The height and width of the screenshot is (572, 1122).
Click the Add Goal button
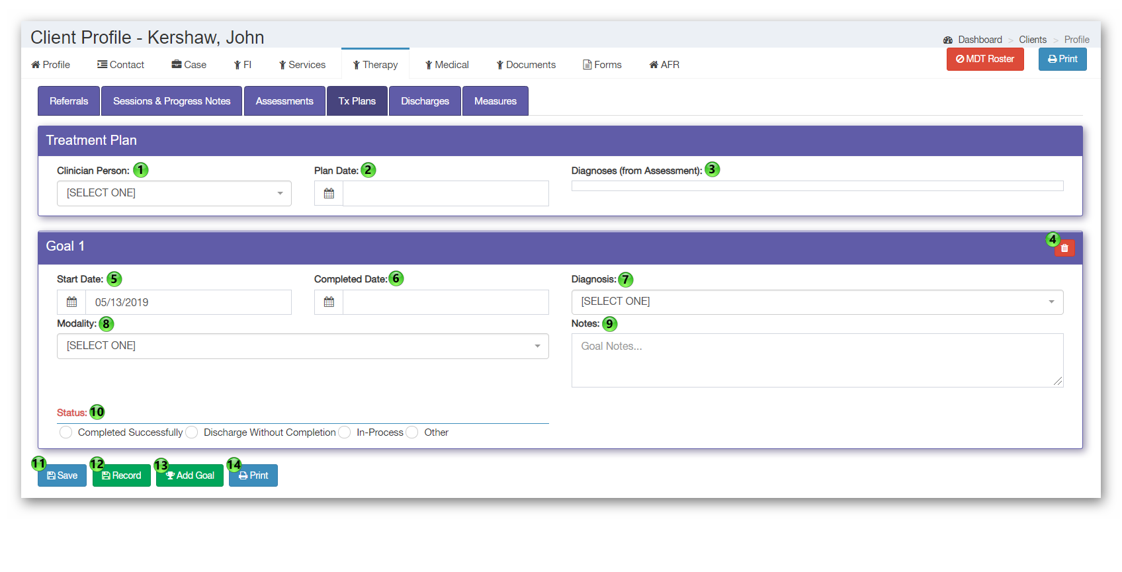[x=190, y=475]
